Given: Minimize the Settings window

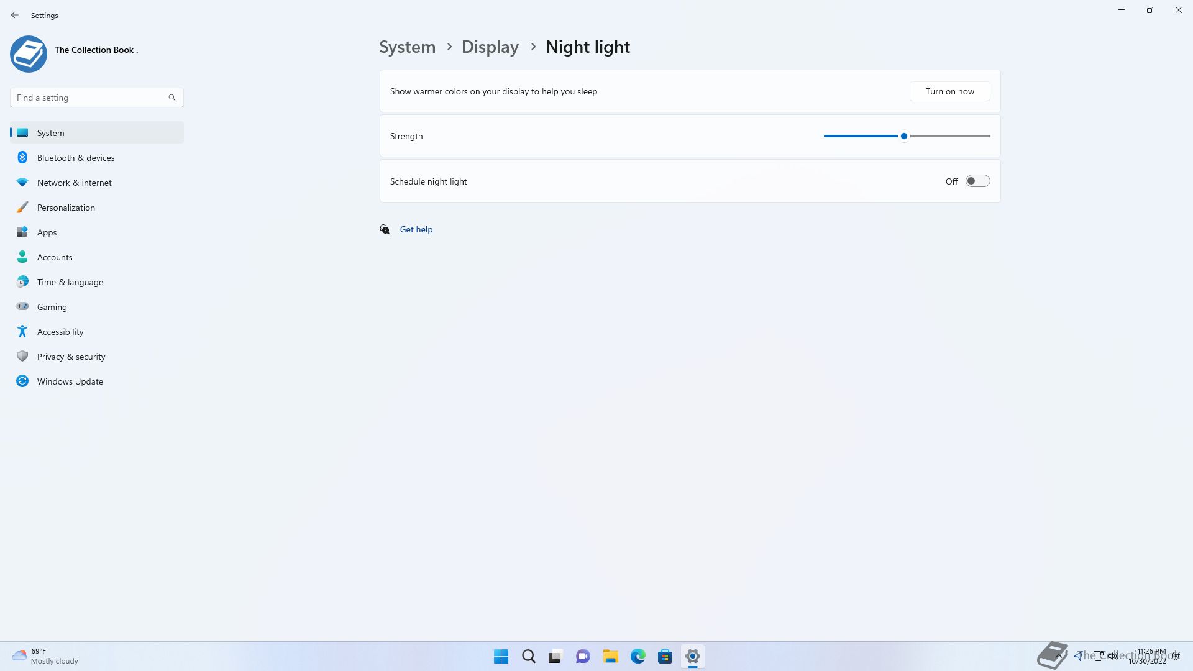Looking at the screenshot, I should tap(1122, 10).
